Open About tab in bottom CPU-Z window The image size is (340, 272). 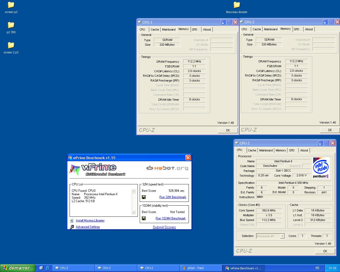coord(304,150)
